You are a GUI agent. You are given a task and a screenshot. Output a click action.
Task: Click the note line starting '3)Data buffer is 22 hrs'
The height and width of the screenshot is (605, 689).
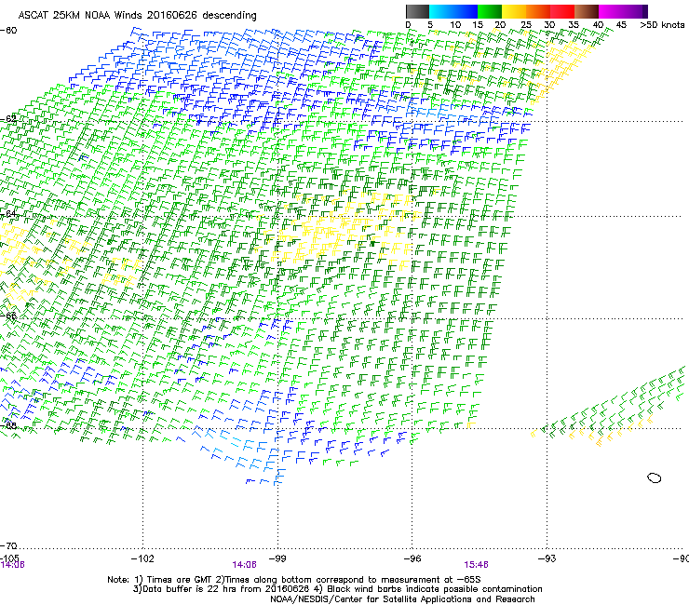tap(337, 589)
